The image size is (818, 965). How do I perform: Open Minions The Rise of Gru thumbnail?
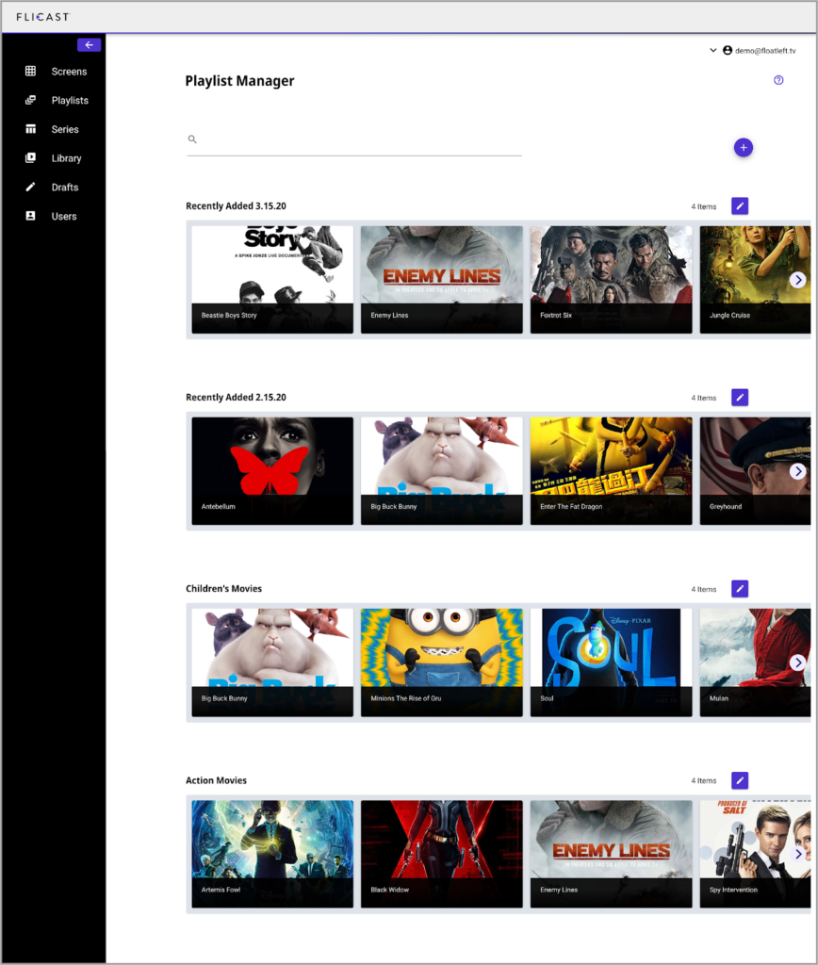point(442,662)
